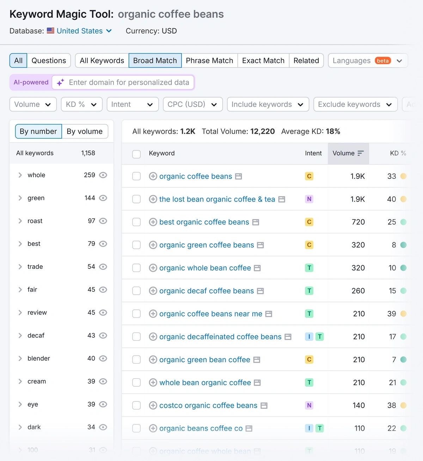The image size is (423, 461).
Task: Click the domain field for personalized data
Action: (123, 83)
